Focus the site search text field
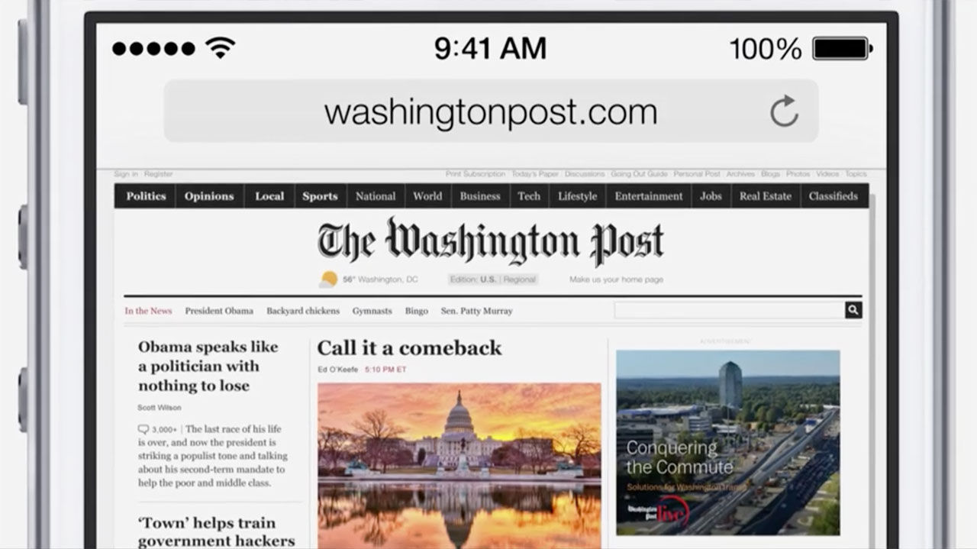Viewport: 977px width, 549px height. 730,310
